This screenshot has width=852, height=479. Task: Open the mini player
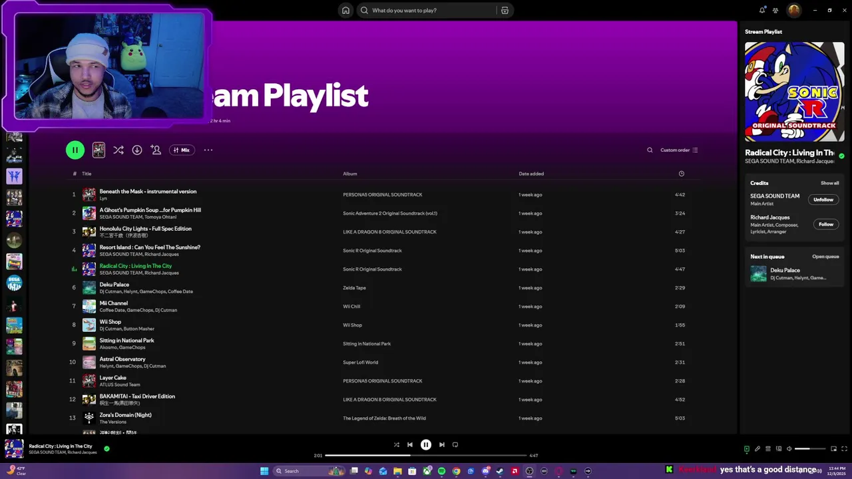click(x=833, y=449)
